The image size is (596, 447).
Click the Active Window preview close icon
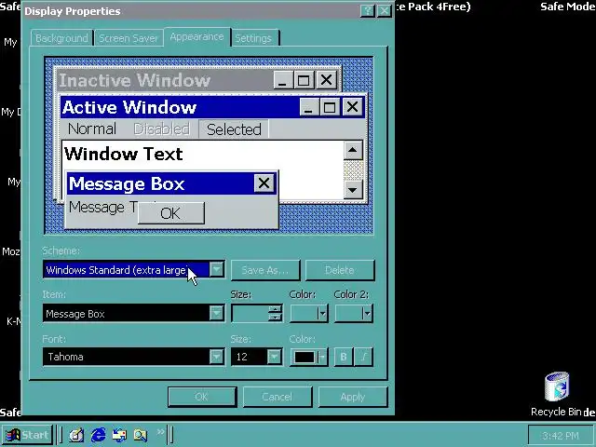tap(352, 107)
